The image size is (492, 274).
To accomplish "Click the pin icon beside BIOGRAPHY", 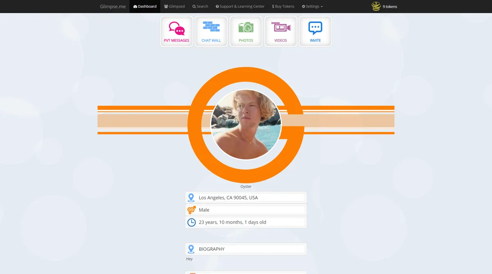I will pos(191,249).
